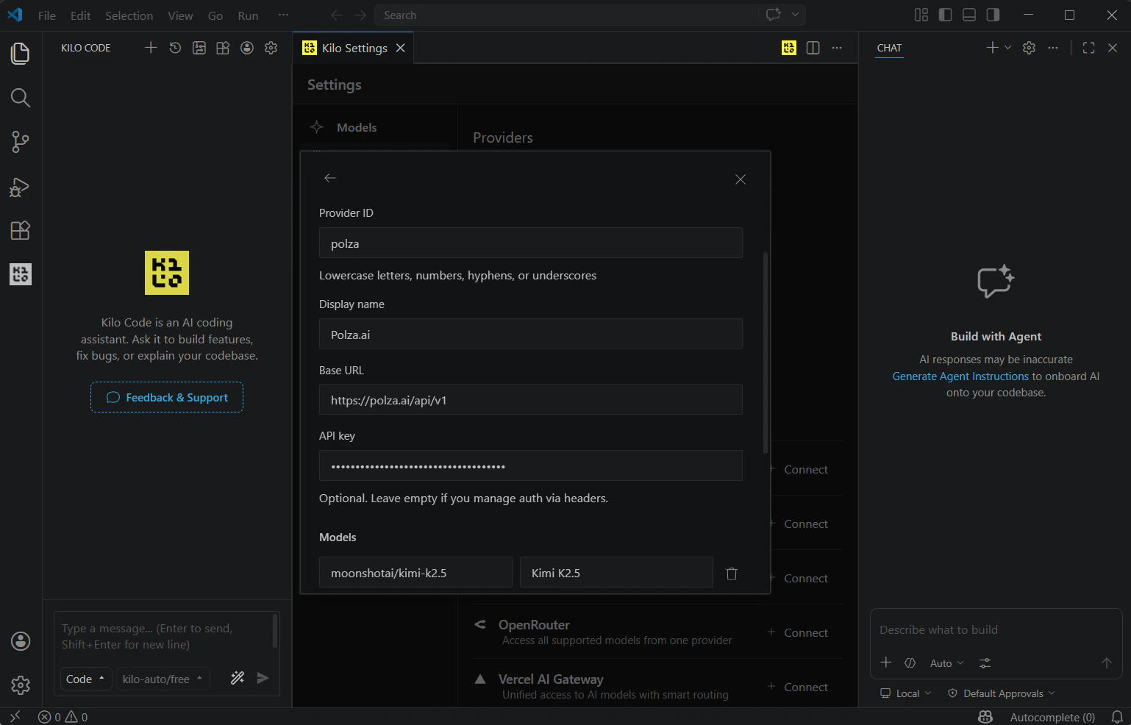The height and width of the screenshot is (725, 1131).
Task: Open Autocomplete (0) status bar item
Action: tap(1052, 717)
